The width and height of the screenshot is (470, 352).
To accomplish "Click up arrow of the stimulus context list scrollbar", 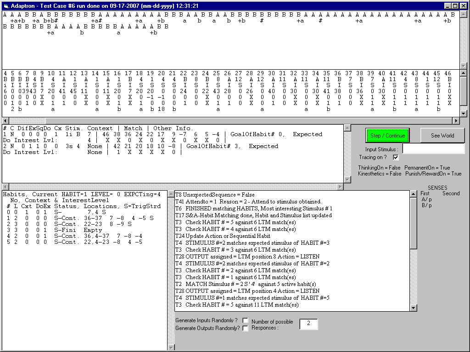I will pos(347,128).
